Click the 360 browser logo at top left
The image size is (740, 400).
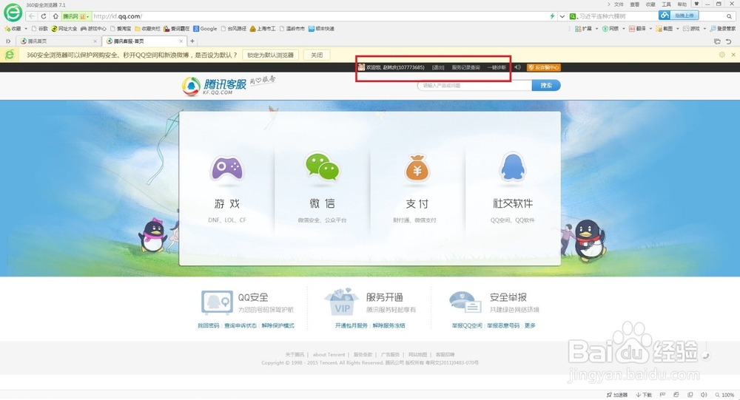13,12
